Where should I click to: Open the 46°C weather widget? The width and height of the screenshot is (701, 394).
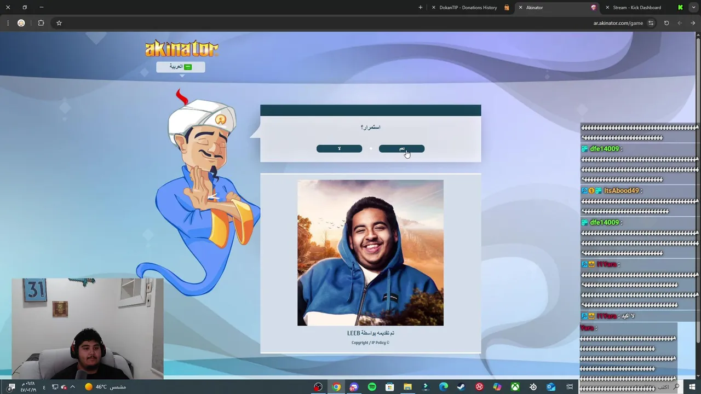point(105,387)
